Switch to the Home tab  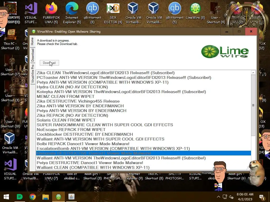tap(32, 41)
